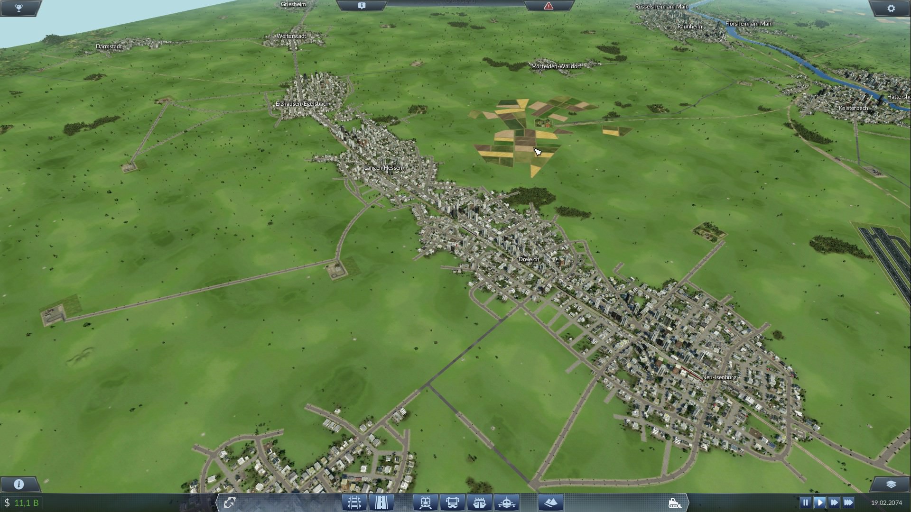Set game speed to fast forward
911x512 pixels.
[x=834, y=503]
